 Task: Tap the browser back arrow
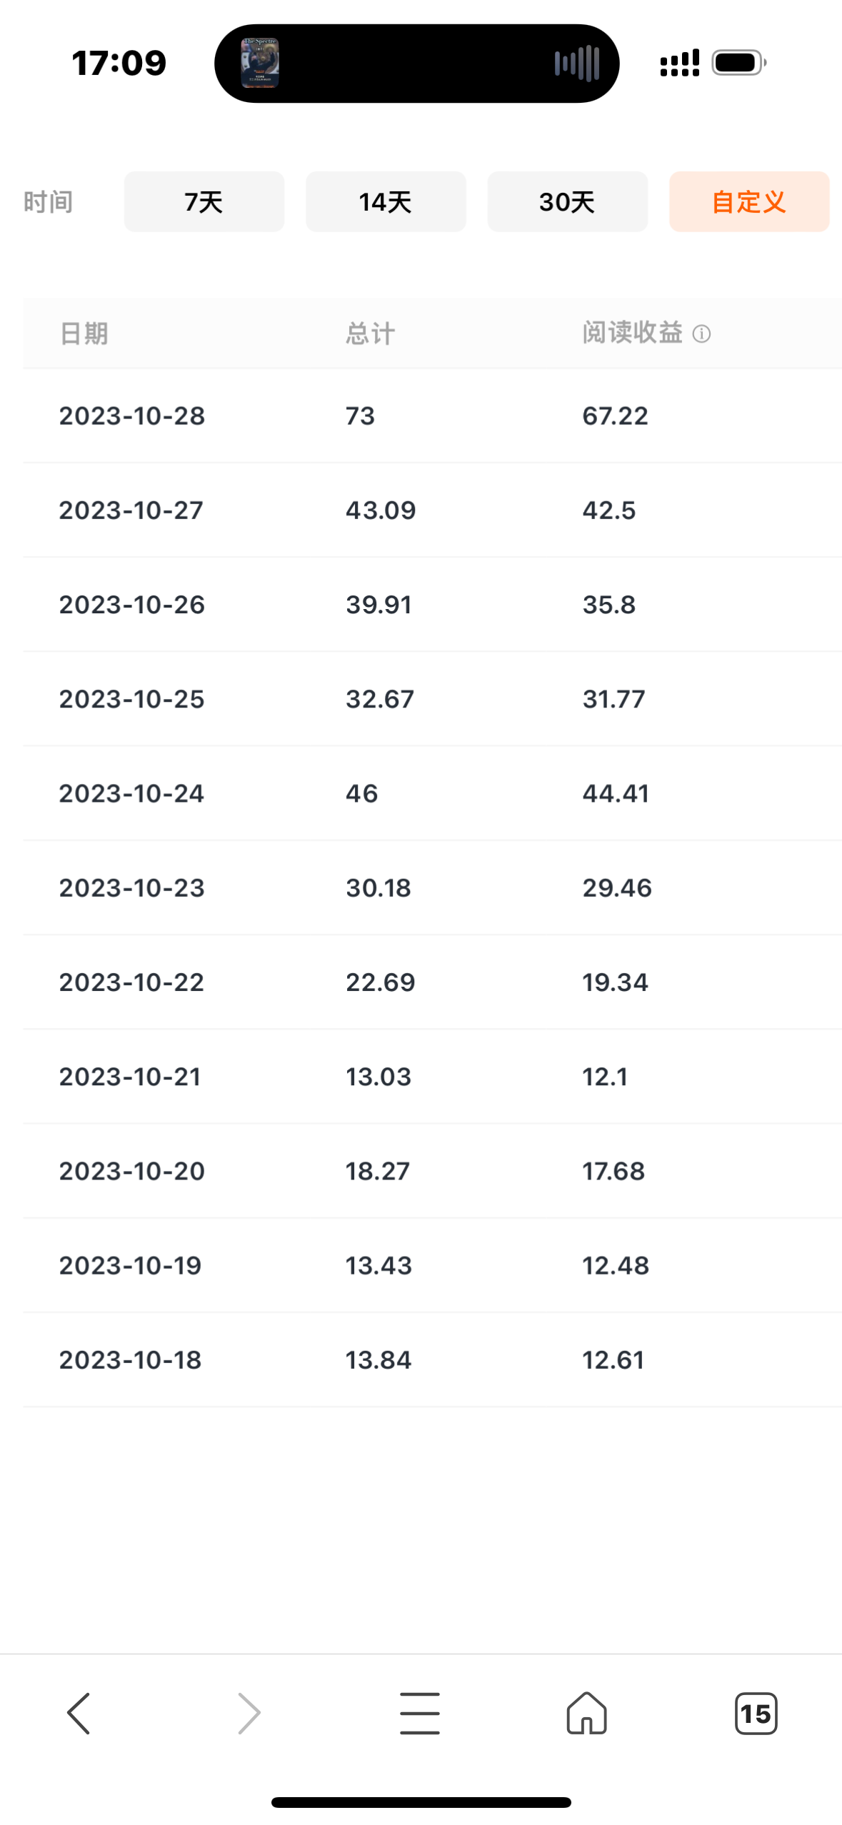(79, 1713)
